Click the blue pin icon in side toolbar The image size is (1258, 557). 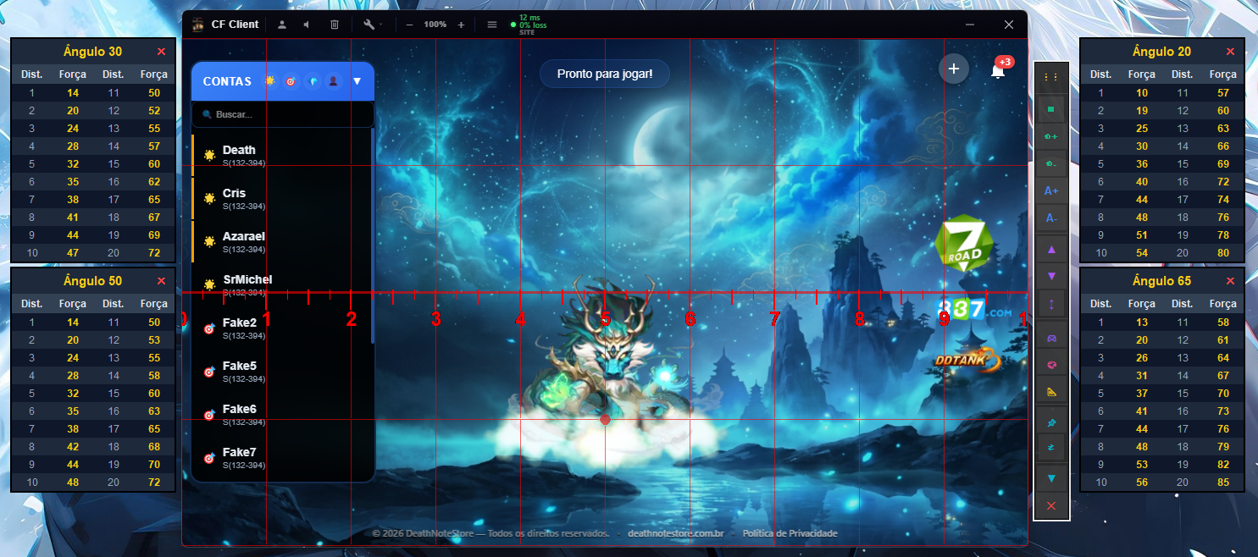tap(1051, 422)
